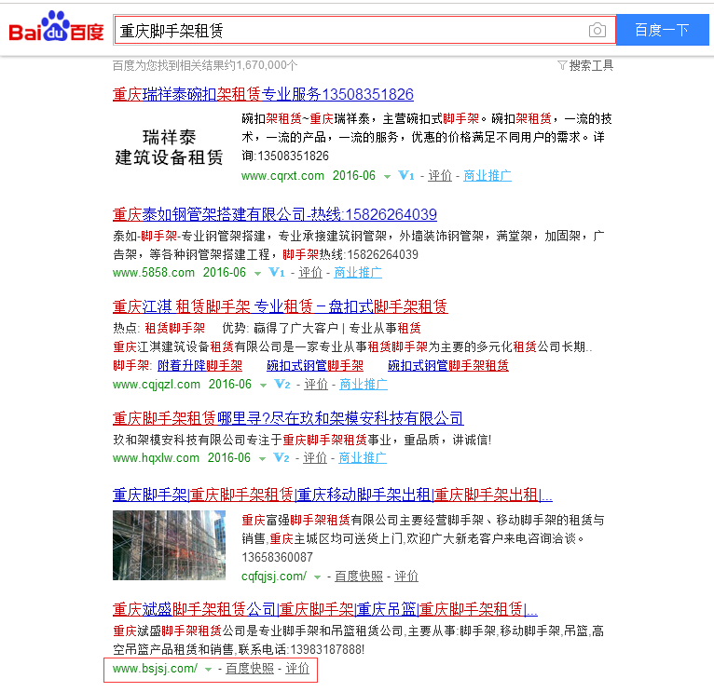Open 重庆泰如钢管架搭建有限公司 result title
The image size is (714, 692).
click(274, 214)
